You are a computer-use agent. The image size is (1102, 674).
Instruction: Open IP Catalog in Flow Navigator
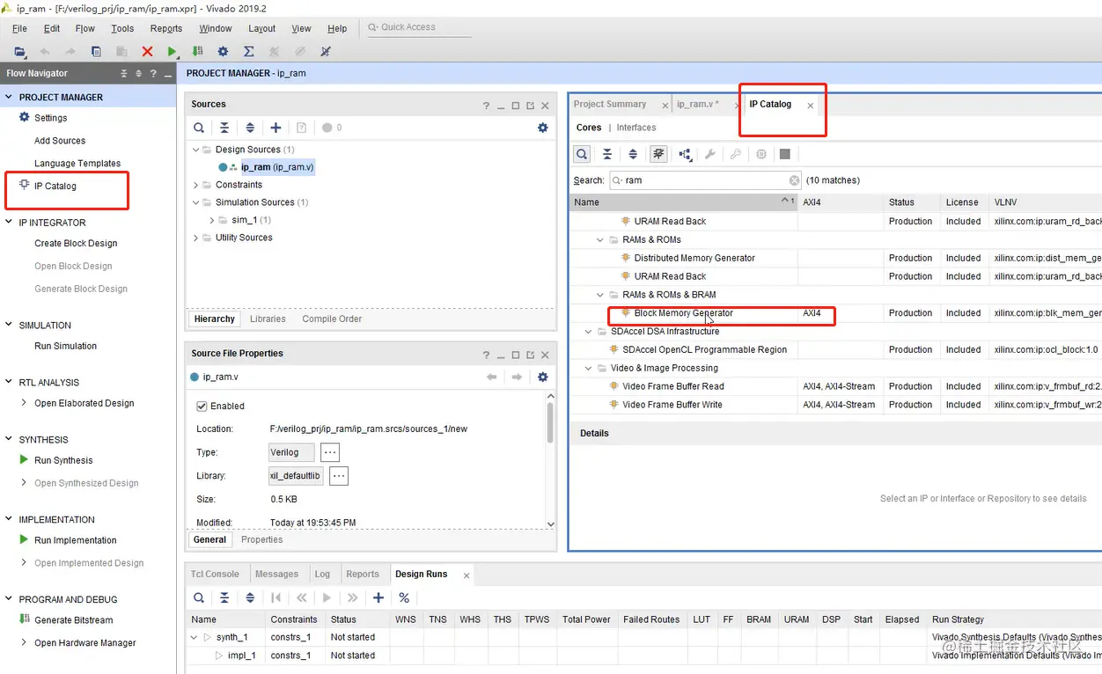coord(55,187)
